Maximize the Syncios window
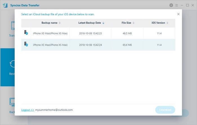 (187, 5)
